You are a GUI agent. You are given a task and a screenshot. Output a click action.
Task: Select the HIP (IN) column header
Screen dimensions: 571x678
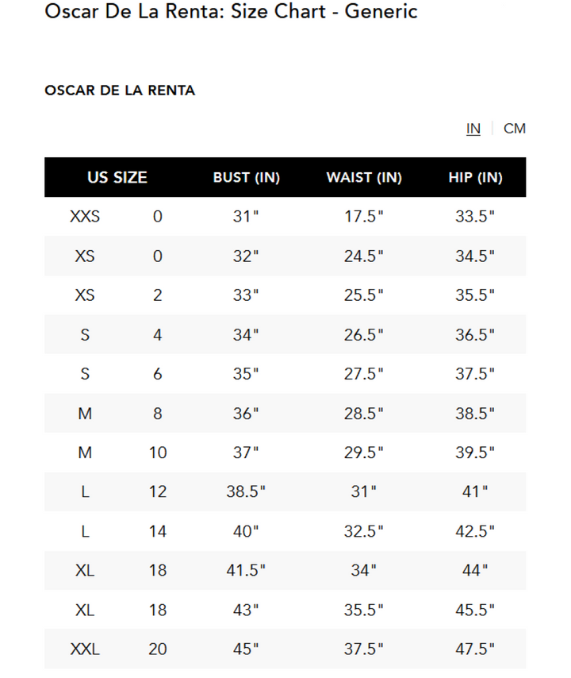(x=476, y=178)
